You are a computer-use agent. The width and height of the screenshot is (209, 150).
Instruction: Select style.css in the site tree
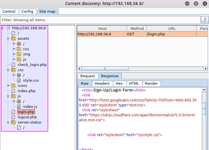[x=31, y=81]
